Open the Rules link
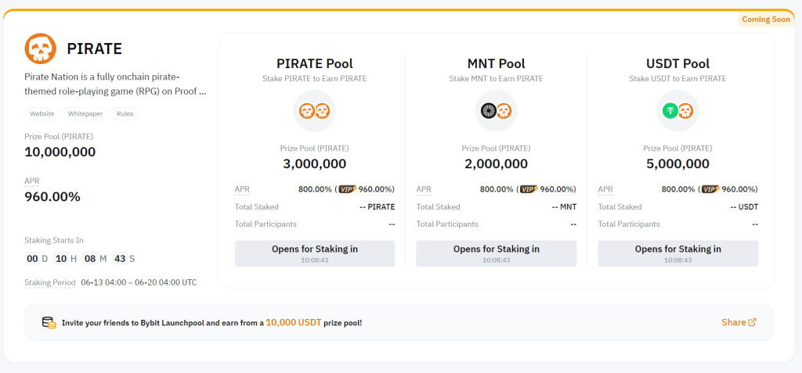This screenshot has height=373, width=802. click(125, 114)
